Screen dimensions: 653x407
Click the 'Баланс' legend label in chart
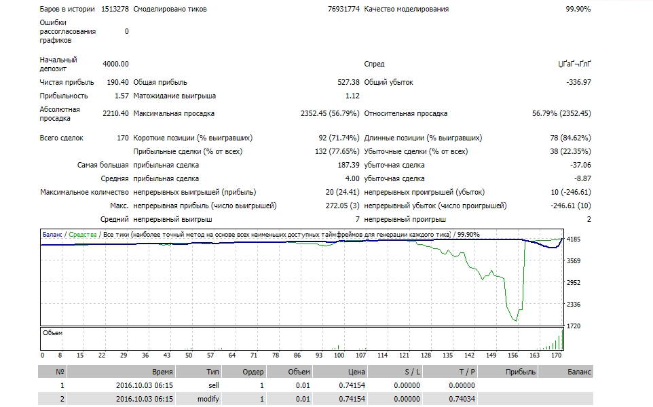coord(52,235)
